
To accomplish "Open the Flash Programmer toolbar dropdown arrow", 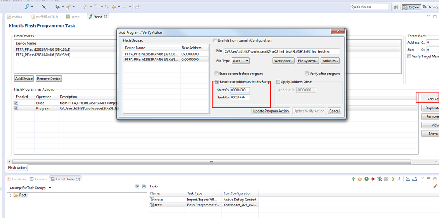I will (32, 7).
